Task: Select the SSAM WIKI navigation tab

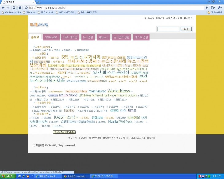Action: coord(51,37)
